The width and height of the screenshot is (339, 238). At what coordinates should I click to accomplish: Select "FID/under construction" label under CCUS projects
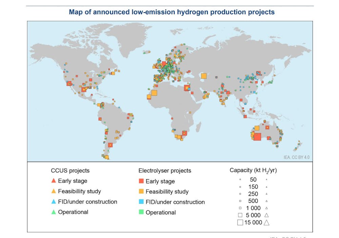pos(87,201)
